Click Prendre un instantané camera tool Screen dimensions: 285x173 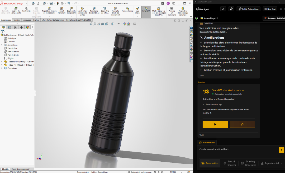click(172, 11)
